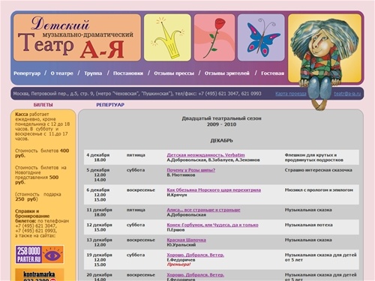Click the author name П.Ершов
Image resolution: width=375 pixels, height=281 pixels.
[x=175, y=230]
